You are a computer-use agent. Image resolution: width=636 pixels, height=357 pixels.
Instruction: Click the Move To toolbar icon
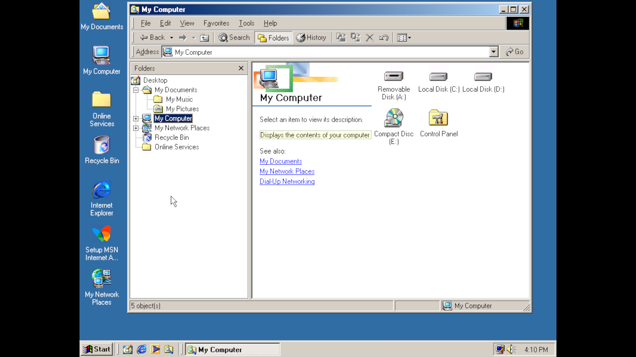click(x=341, y=38)
